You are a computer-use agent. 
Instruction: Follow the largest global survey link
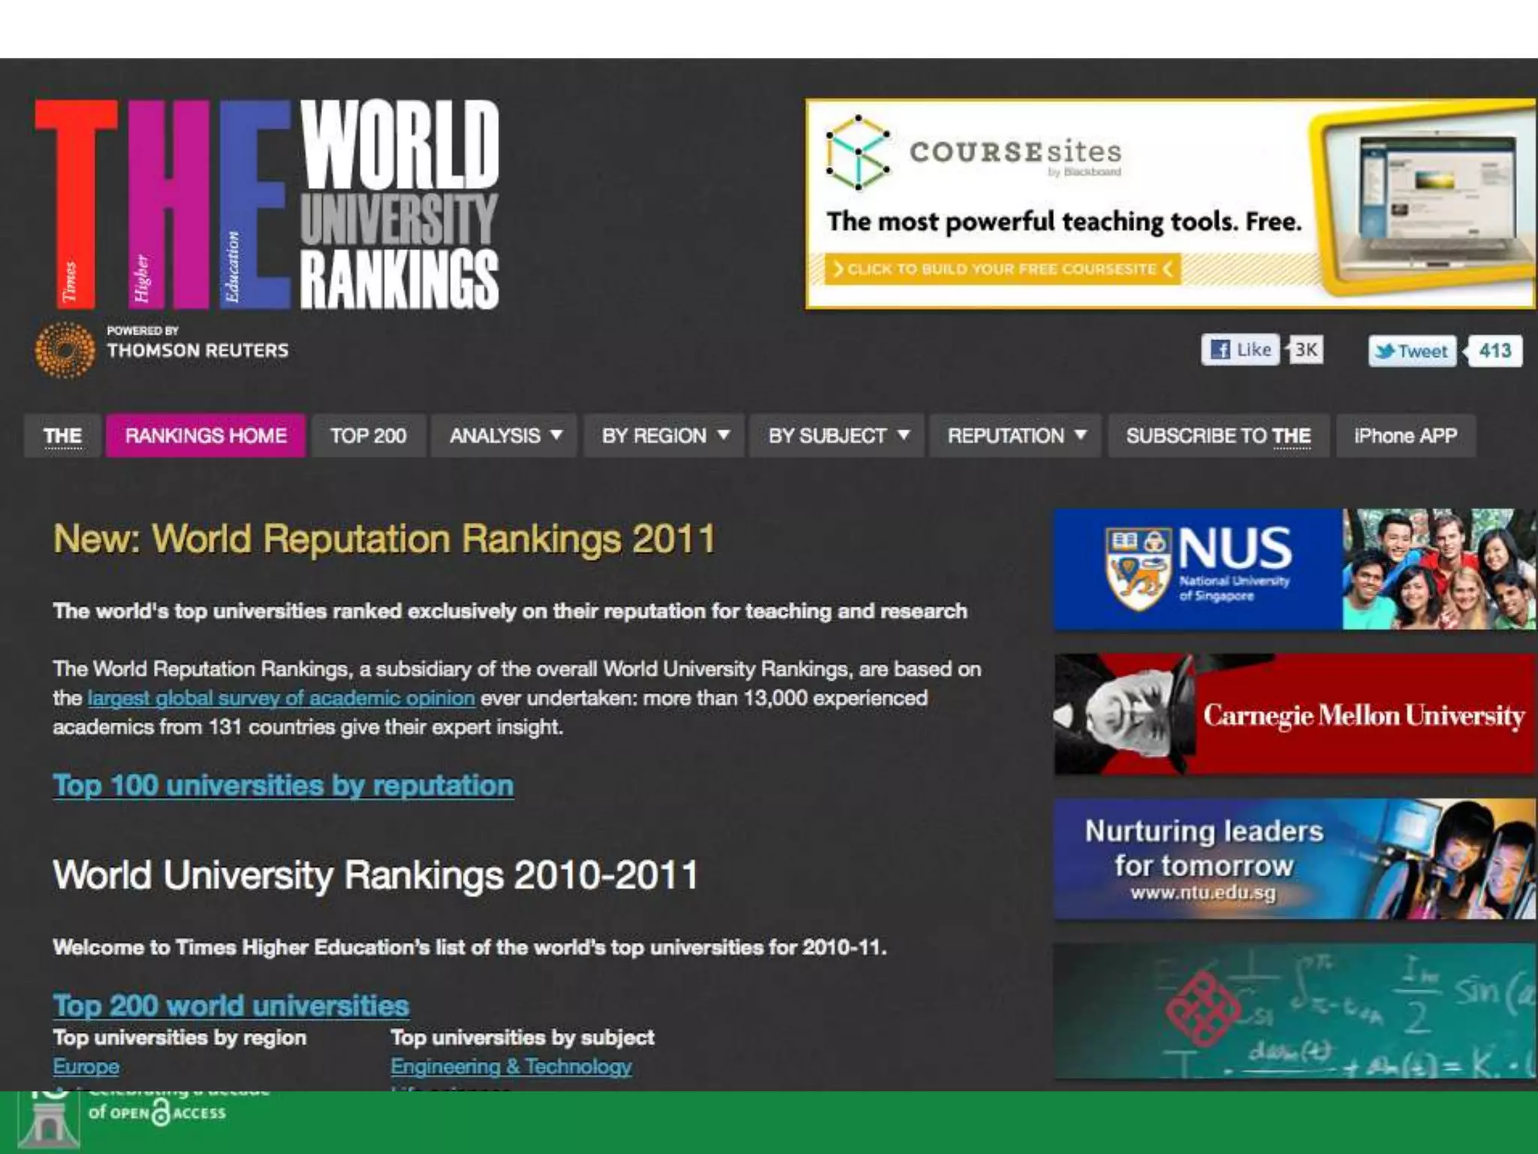[282, 698]
